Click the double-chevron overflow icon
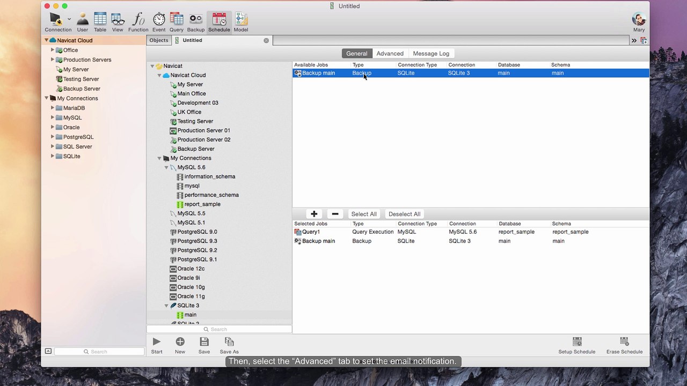 coord(634,41)
